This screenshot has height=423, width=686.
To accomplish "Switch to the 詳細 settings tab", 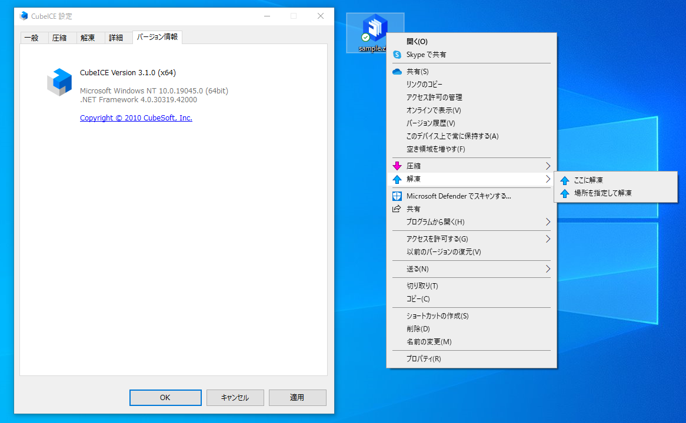I will pos(118,37).
